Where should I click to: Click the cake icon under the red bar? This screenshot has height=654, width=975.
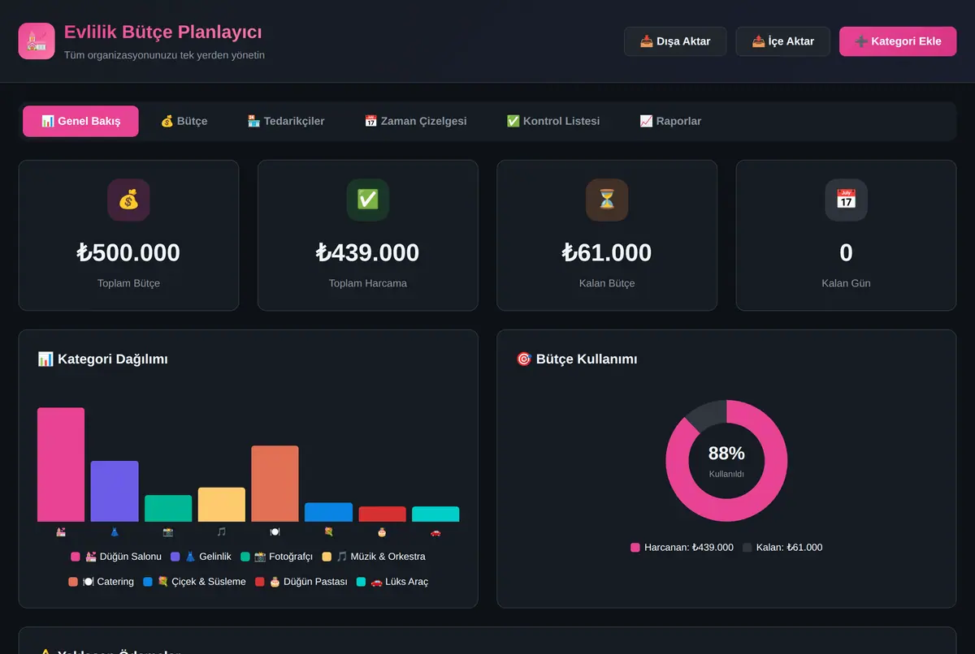point(382,532)
